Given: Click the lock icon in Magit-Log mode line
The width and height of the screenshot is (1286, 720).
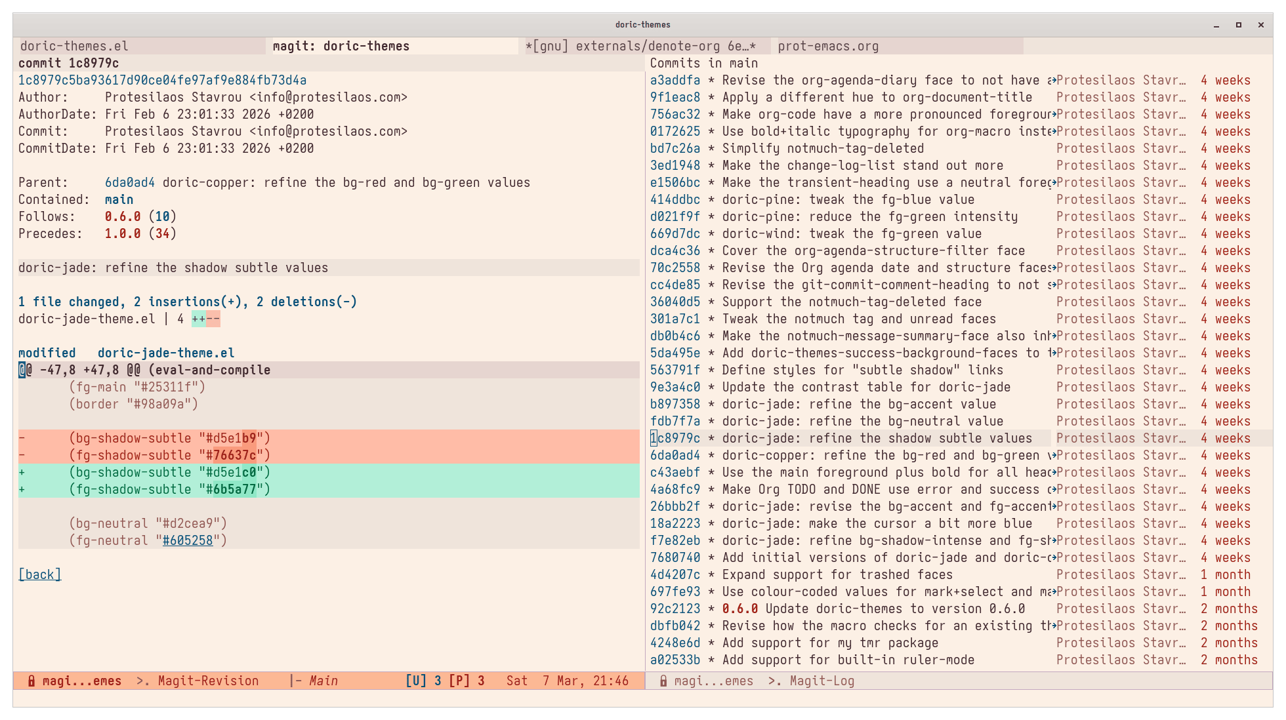Looking at the screenshot, I should click(x=663, y=681).
